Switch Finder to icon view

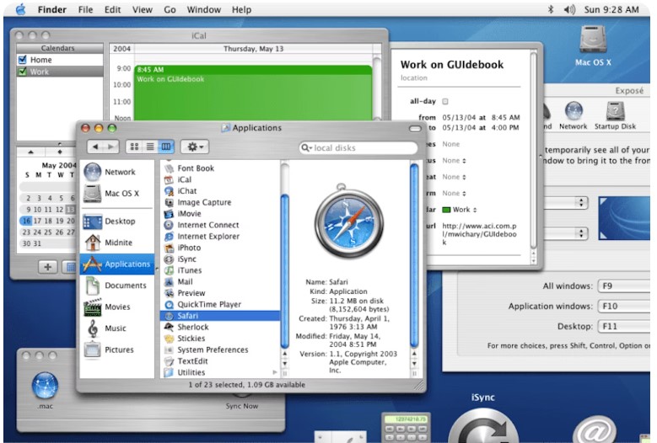pos(134,147)
